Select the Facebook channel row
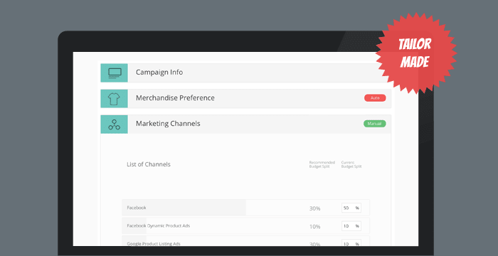Screen dimensions: 498x256 [x=245, y=208]
